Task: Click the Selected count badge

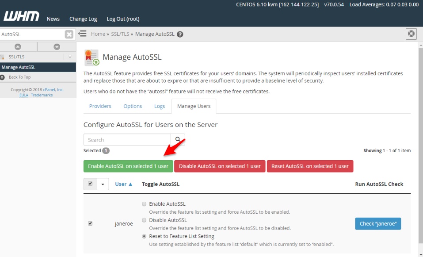Action: [106, 151]
